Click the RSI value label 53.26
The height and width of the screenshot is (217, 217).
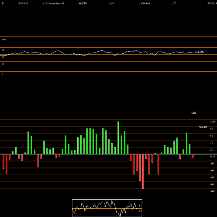200,52
